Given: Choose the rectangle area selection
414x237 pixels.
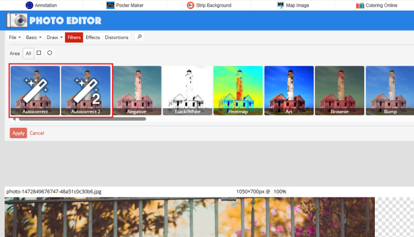Looking at the screenshot, I should [x=39, y=53].
